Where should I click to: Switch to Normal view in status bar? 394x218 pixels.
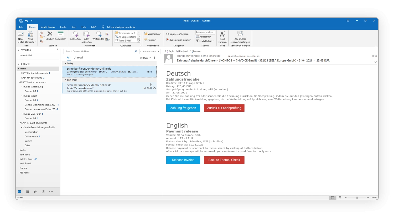333,198
